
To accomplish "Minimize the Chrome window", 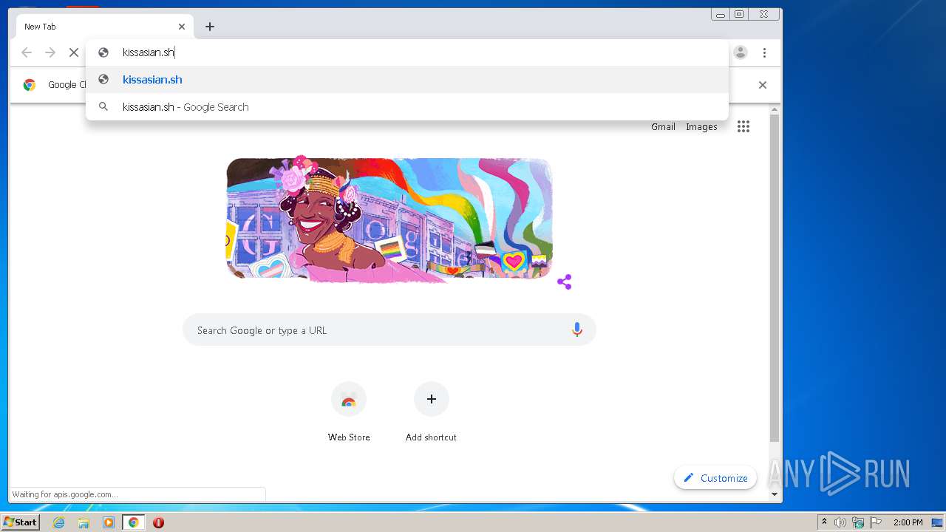I will (x=721, y=14).
